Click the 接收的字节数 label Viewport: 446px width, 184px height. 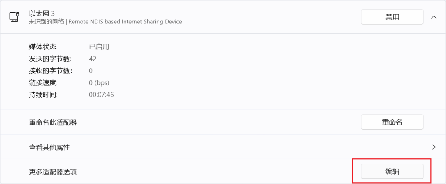pos(50,71)
